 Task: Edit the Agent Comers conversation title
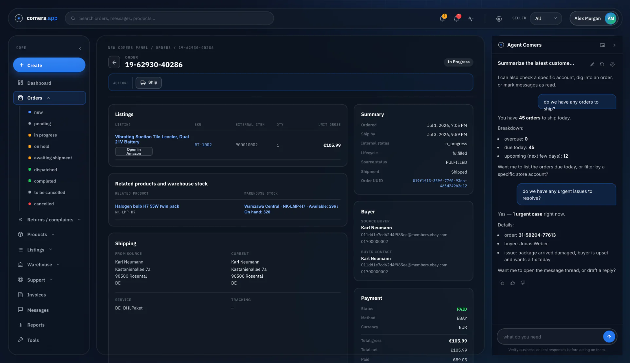point(592,64)
